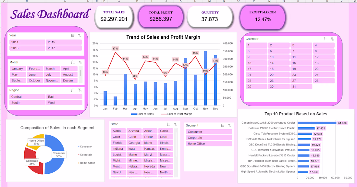This screenshot has width=357, height=187.
Task: Filter by year 2016
Action: click(x=27, y=48)
